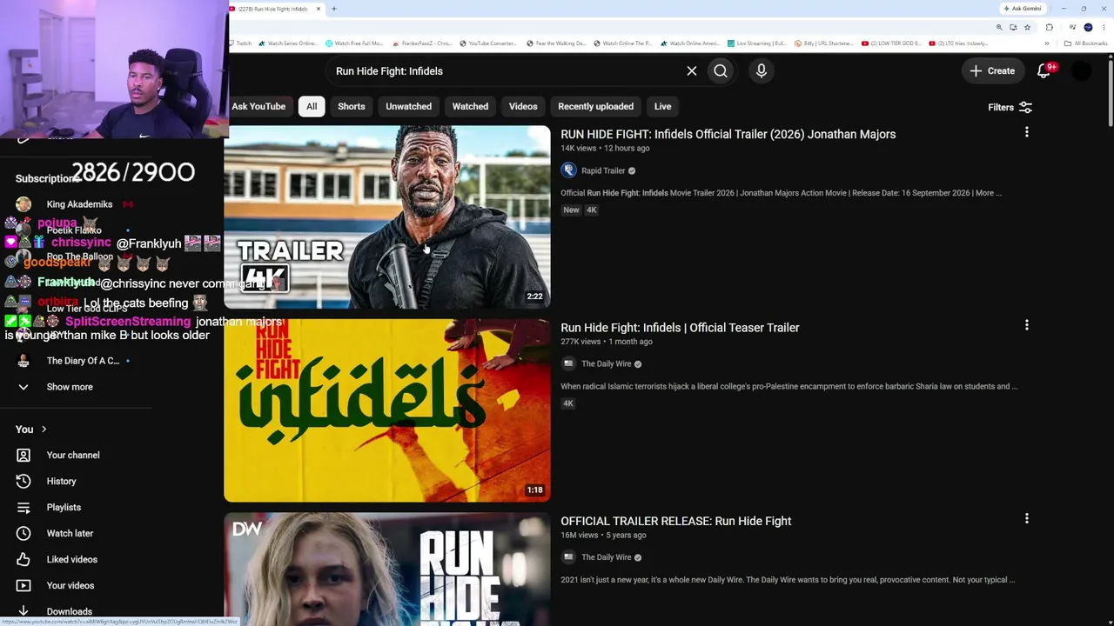
Task: Bookmark this page with the star icon
Action: (1027, 27)
